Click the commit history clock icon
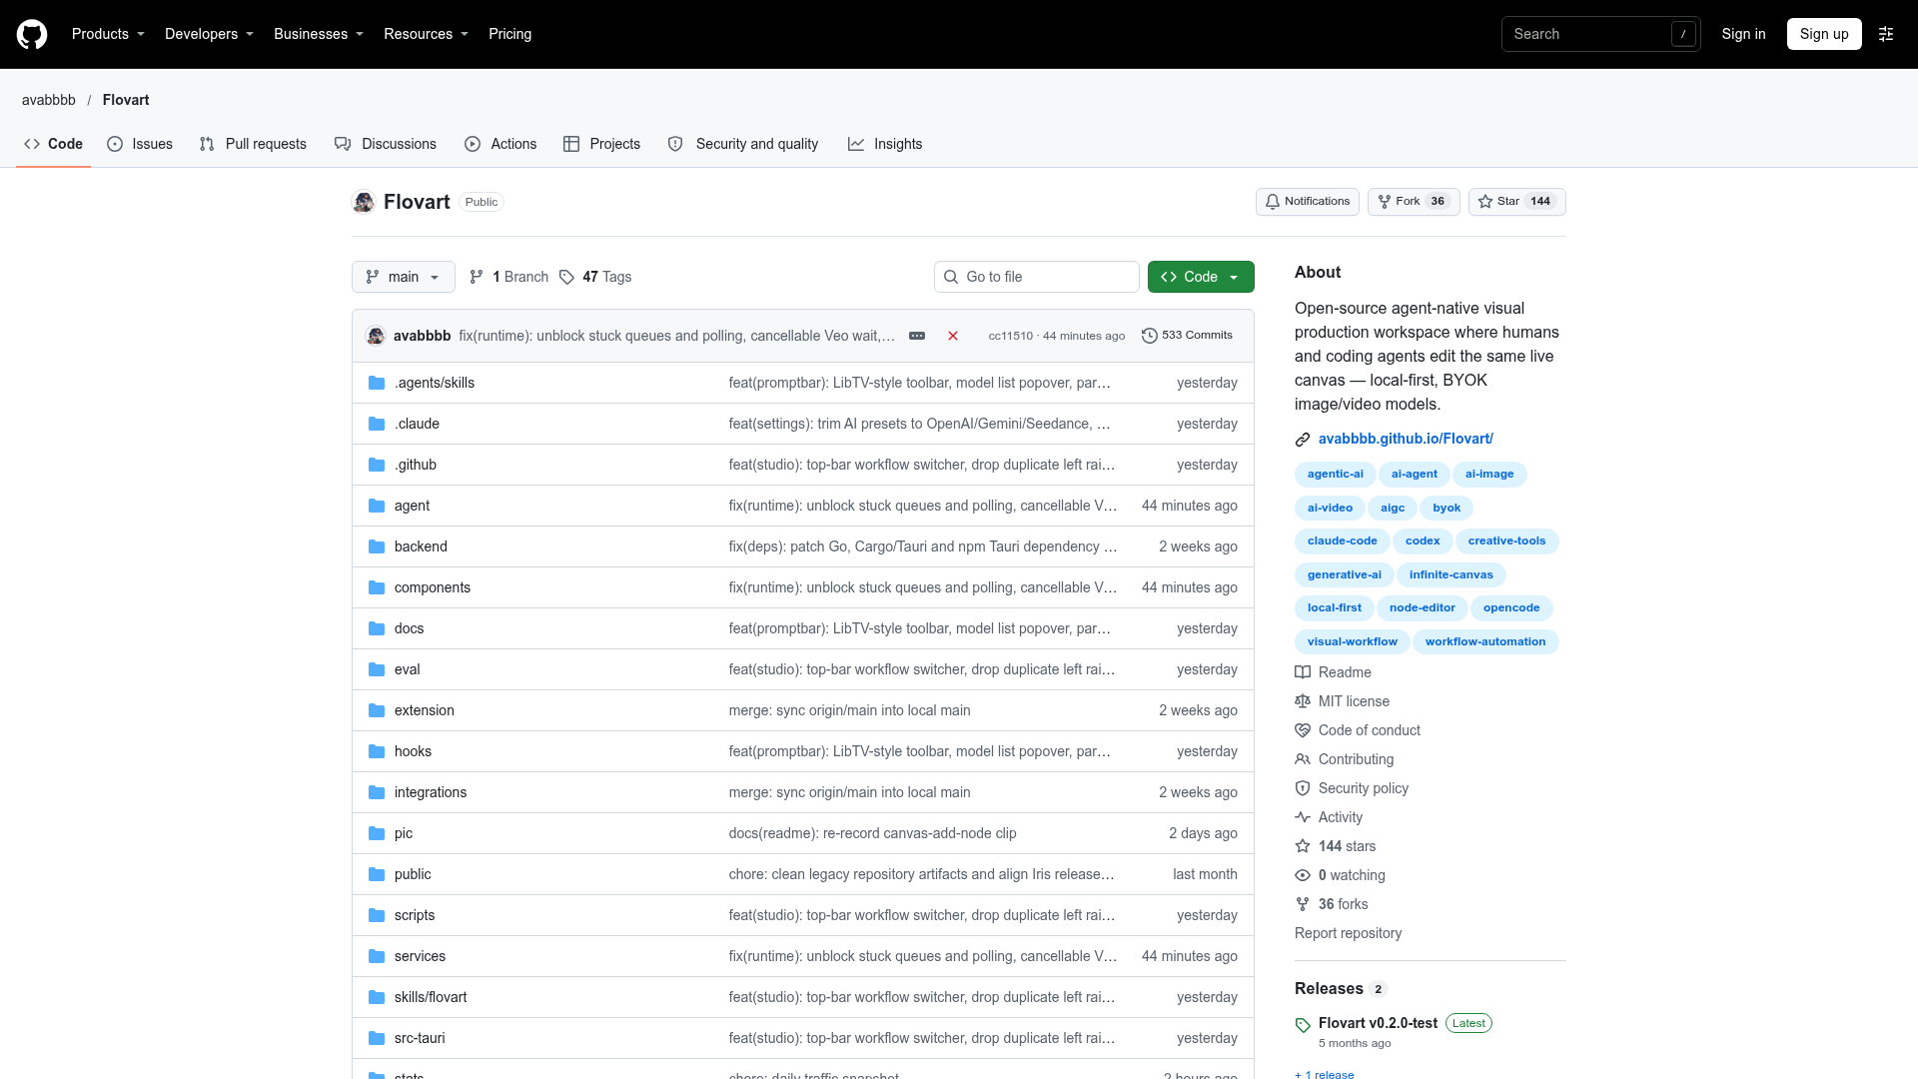1918x1079 pixels. [x=1150, y=336]
